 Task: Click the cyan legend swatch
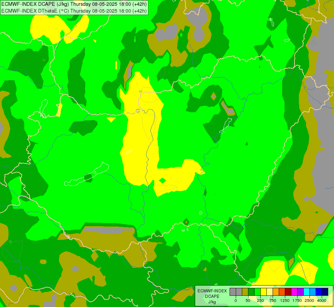coord(306,292)
